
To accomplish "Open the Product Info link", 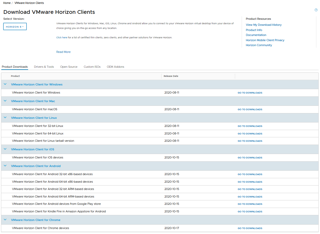I will tap(254, 30).
